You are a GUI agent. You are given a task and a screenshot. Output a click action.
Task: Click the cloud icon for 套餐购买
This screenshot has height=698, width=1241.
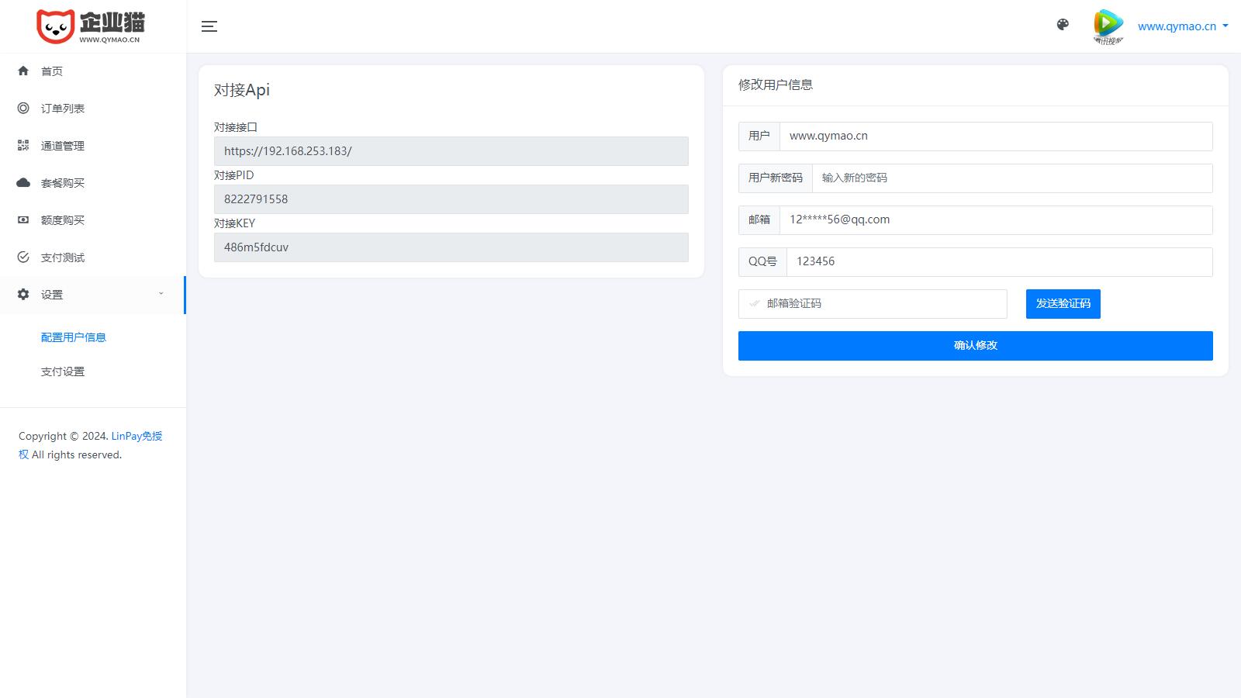click(23, 183)
